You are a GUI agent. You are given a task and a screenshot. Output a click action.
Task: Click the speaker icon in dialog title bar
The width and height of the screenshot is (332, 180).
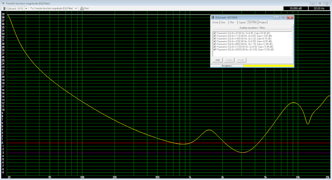[213, 18]
